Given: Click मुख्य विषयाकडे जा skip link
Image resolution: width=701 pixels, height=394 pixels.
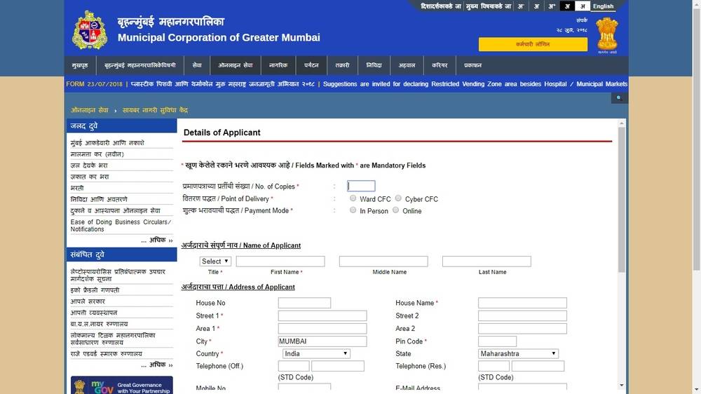Looking at the screenshot, I should [488, 6].
